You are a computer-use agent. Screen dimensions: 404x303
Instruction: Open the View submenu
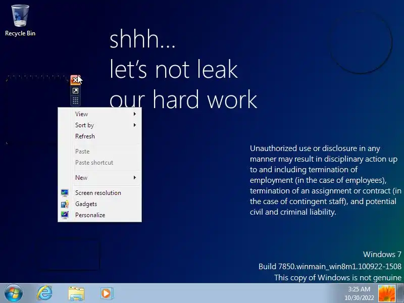(x=99, y=114)
